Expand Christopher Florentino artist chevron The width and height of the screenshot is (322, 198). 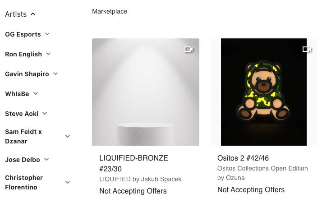click(x=68, y=182)
